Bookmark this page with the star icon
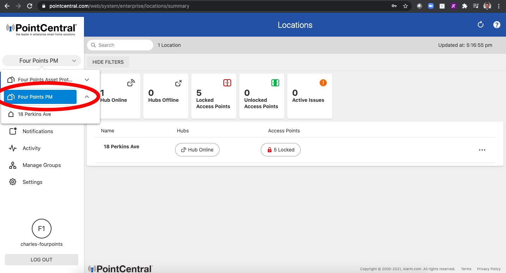 click(405, 6)
